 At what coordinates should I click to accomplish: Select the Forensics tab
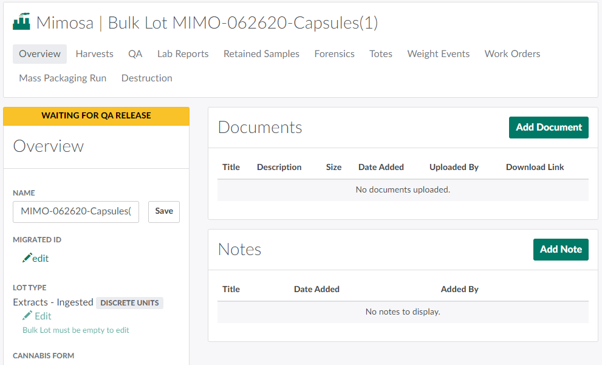pyautogui.click(x=334, y=54)
